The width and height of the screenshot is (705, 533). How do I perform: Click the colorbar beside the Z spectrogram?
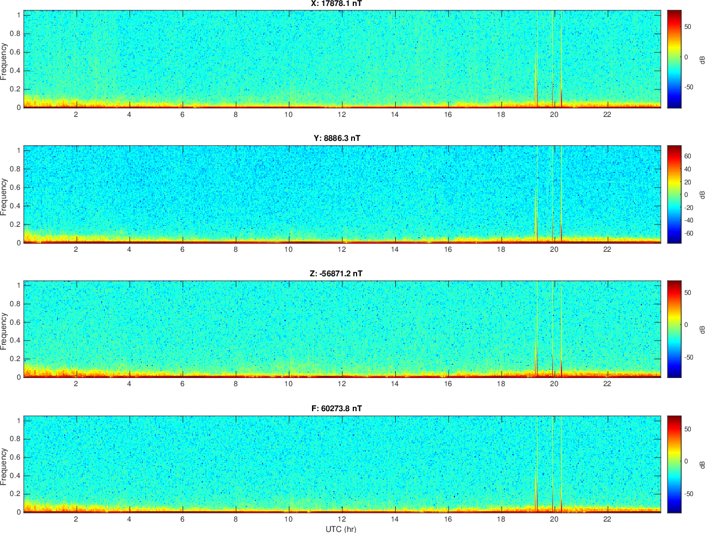[x=674, y=329]
